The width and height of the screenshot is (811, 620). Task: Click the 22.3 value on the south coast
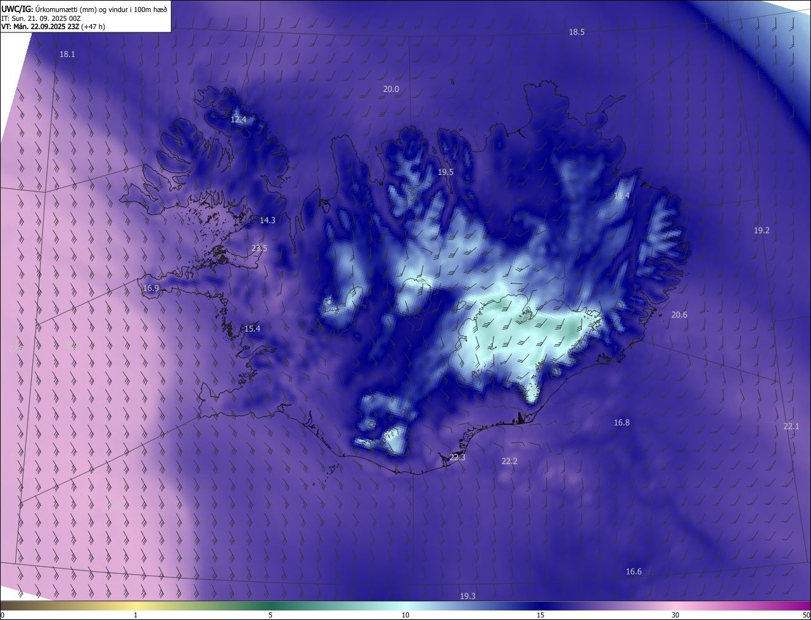tap(457, 458)
